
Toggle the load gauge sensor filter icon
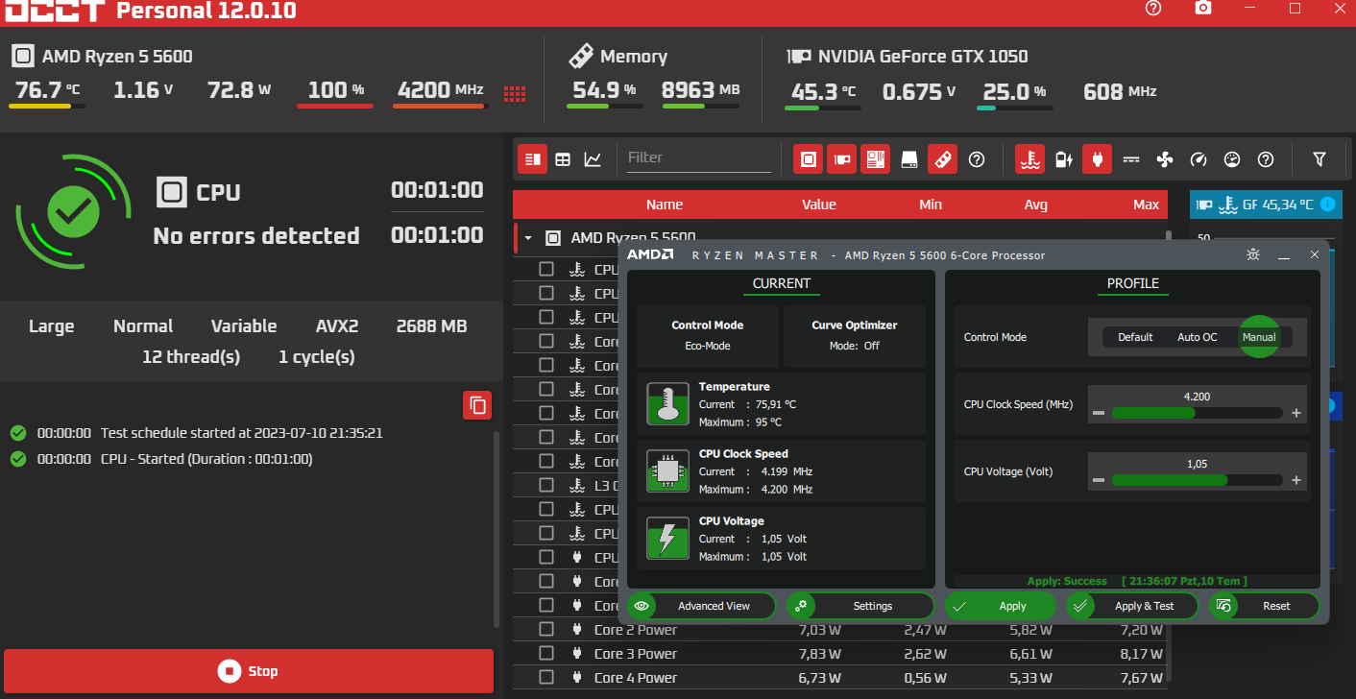point(1232,159)
